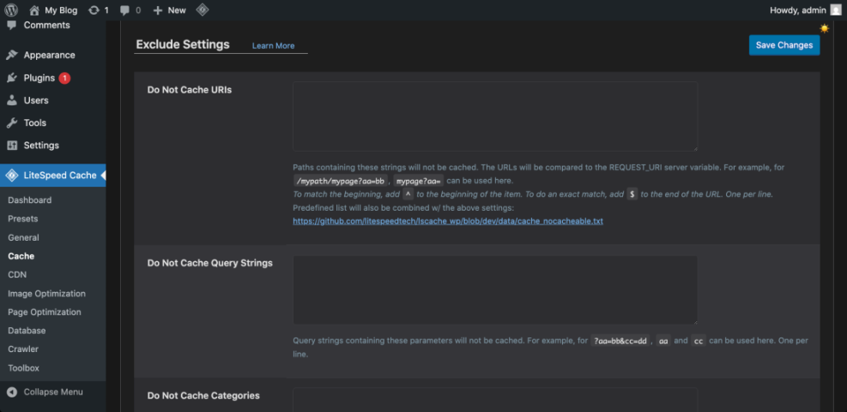Image resolution: width=847 pixels, height=412 pixels.
Task: Click the red Plugins update badge
Action: click(x=64, y=78)
